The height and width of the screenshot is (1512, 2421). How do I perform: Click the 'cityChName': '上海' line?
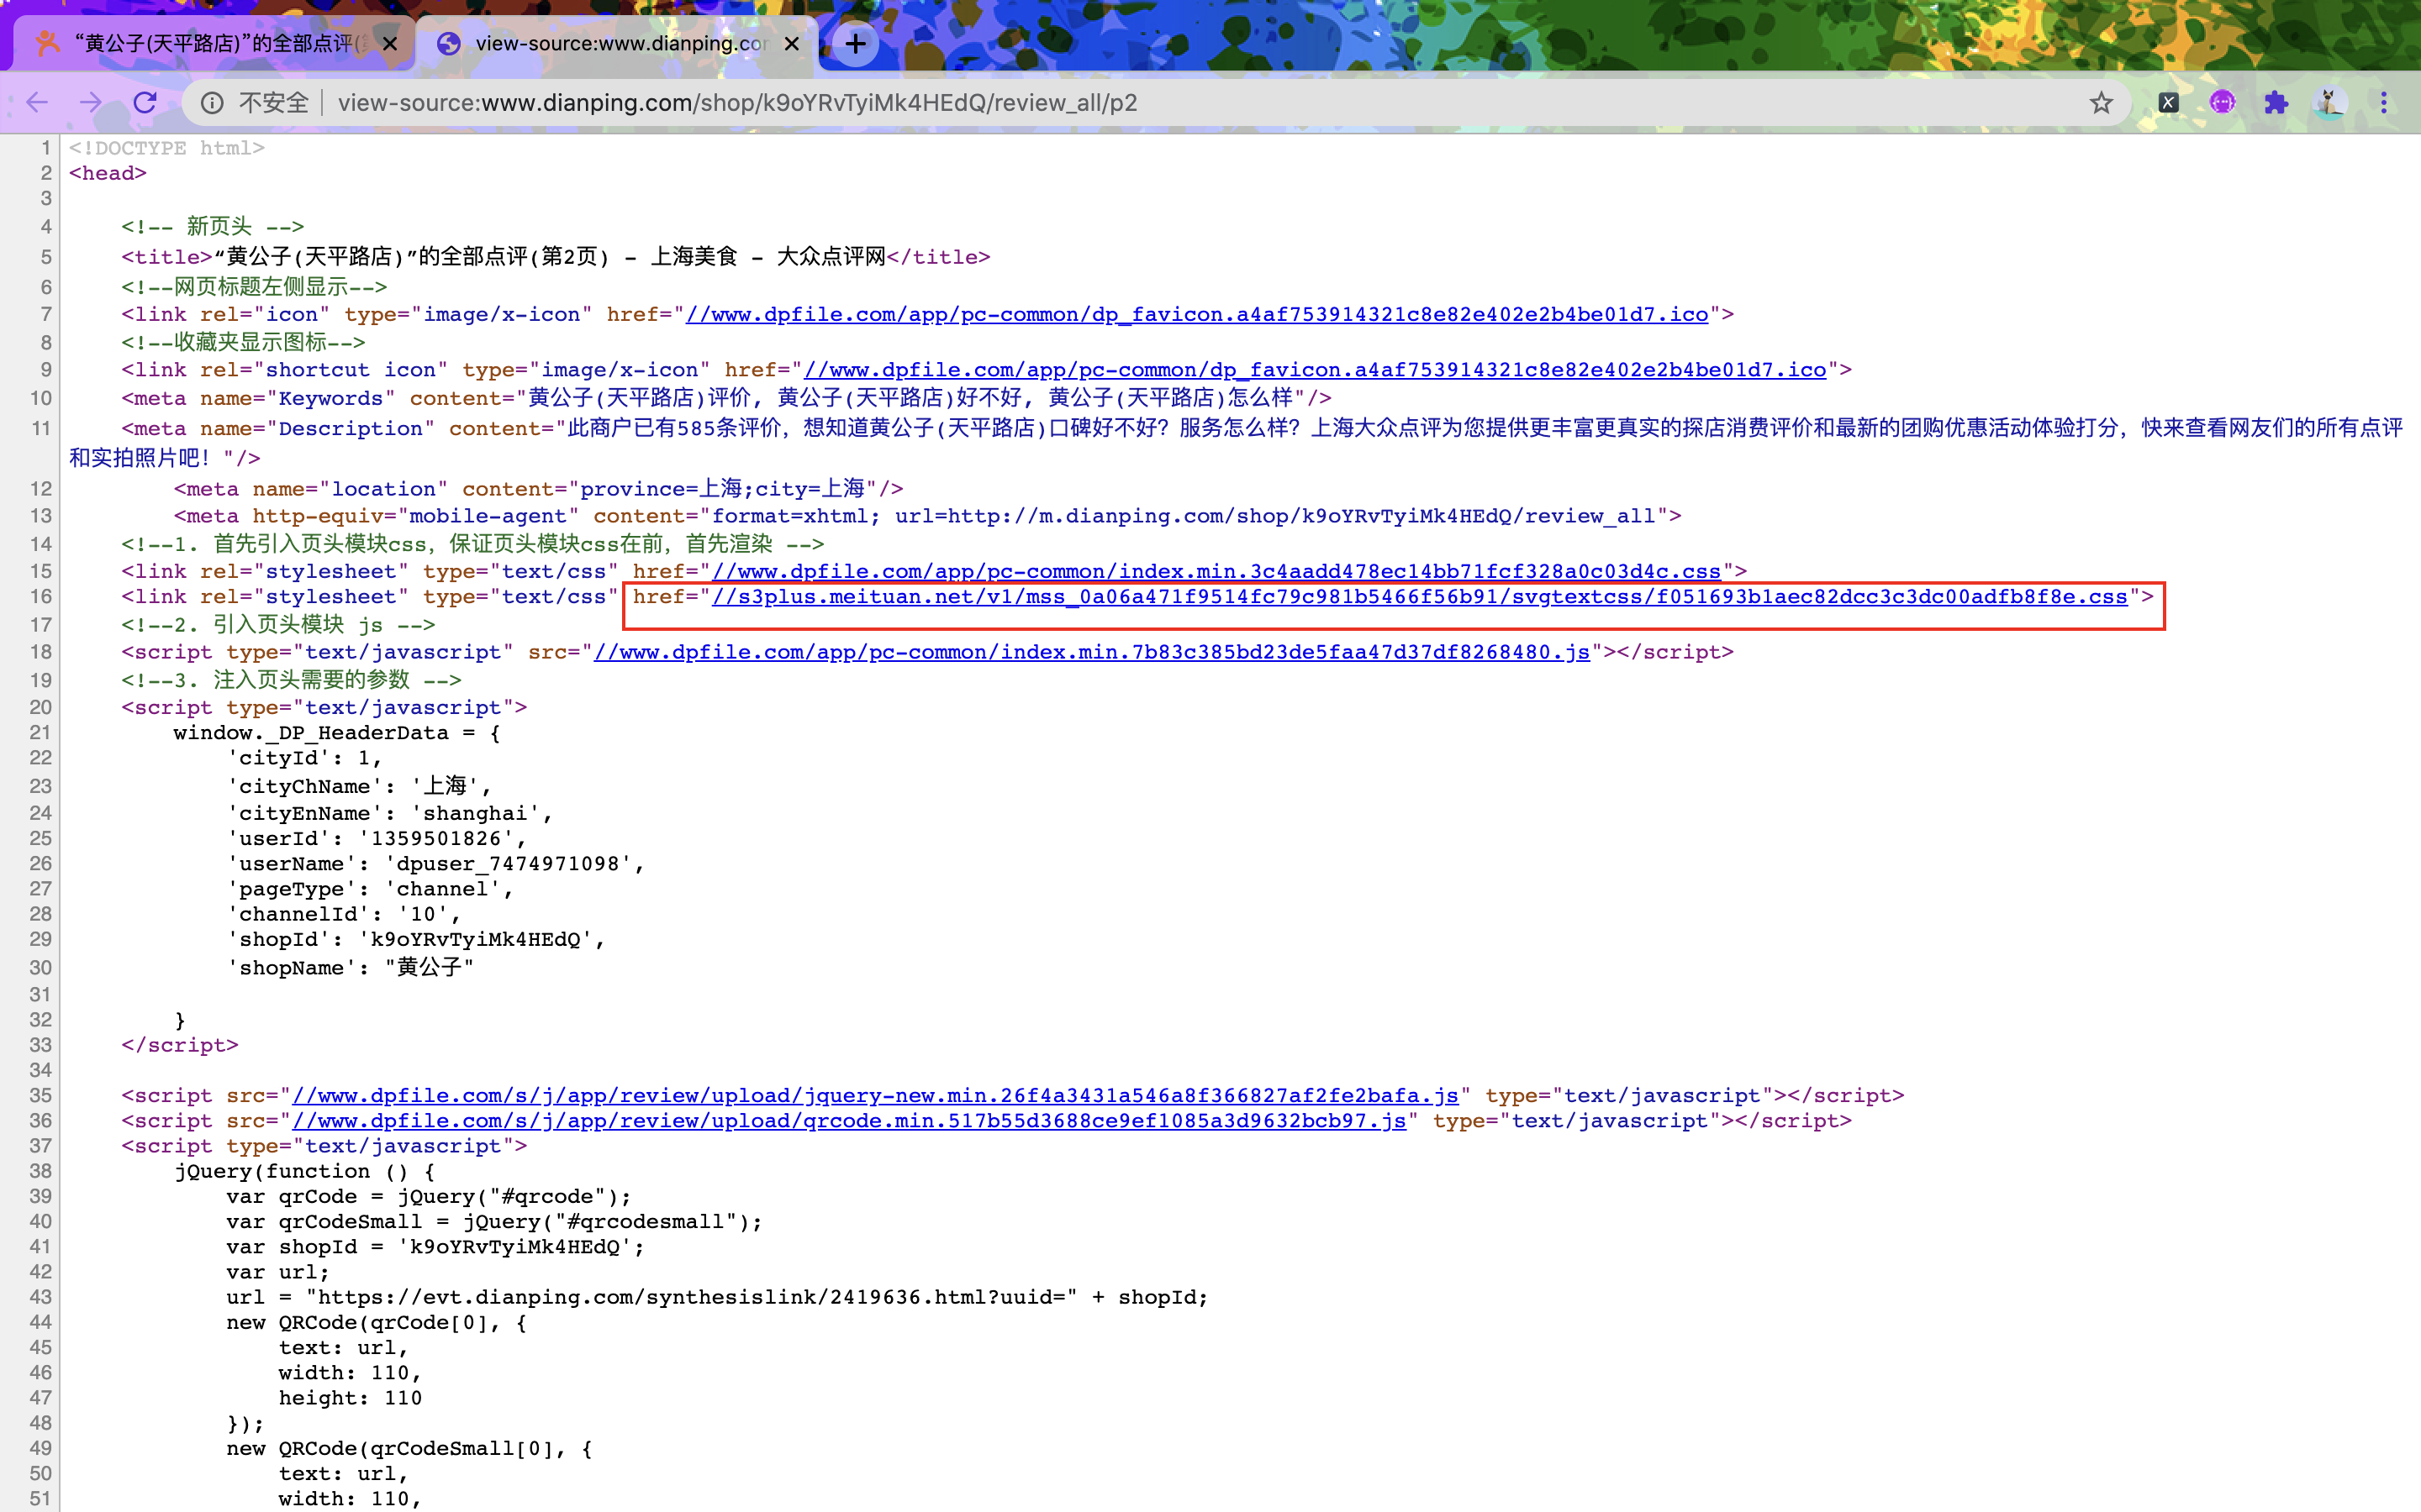[x=359, y=786]
